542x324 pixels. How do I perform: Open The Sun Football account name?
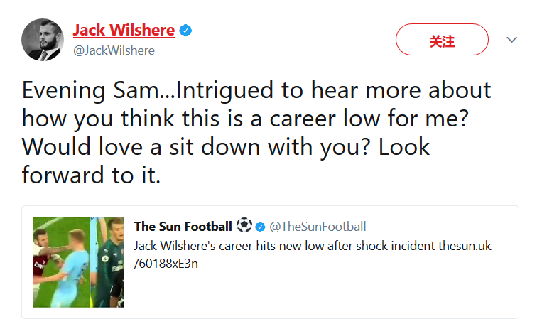point(183,227)
